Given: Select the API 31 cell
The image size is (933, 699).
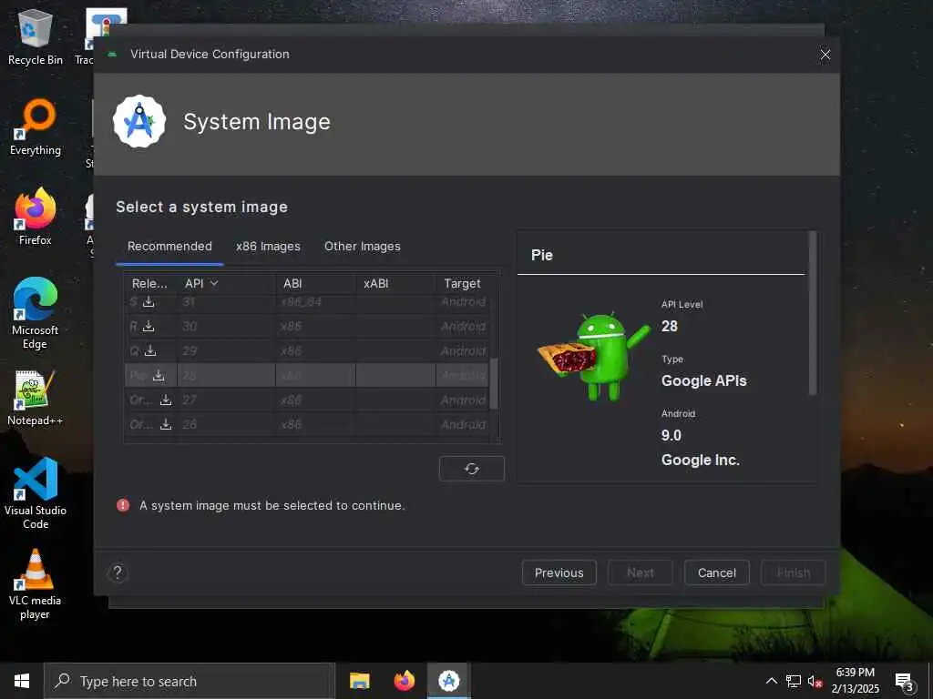Looking at the screenshot, I should point(227,302).
